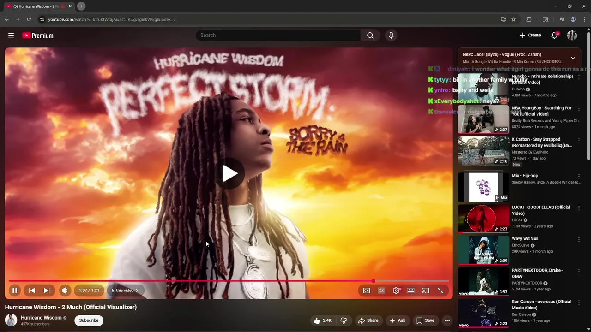Image resolution: width=591 pixels, height=332 pixels.
Task: Open Hurricane Wisdom channel name link
Action: click(x=41, y=318)
